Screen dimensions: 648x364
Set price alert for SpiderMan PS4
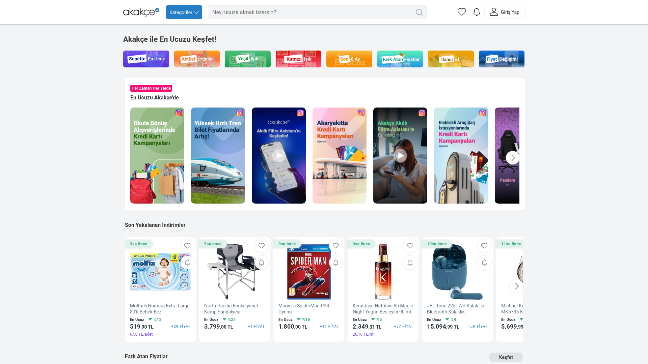click(336, 263)
